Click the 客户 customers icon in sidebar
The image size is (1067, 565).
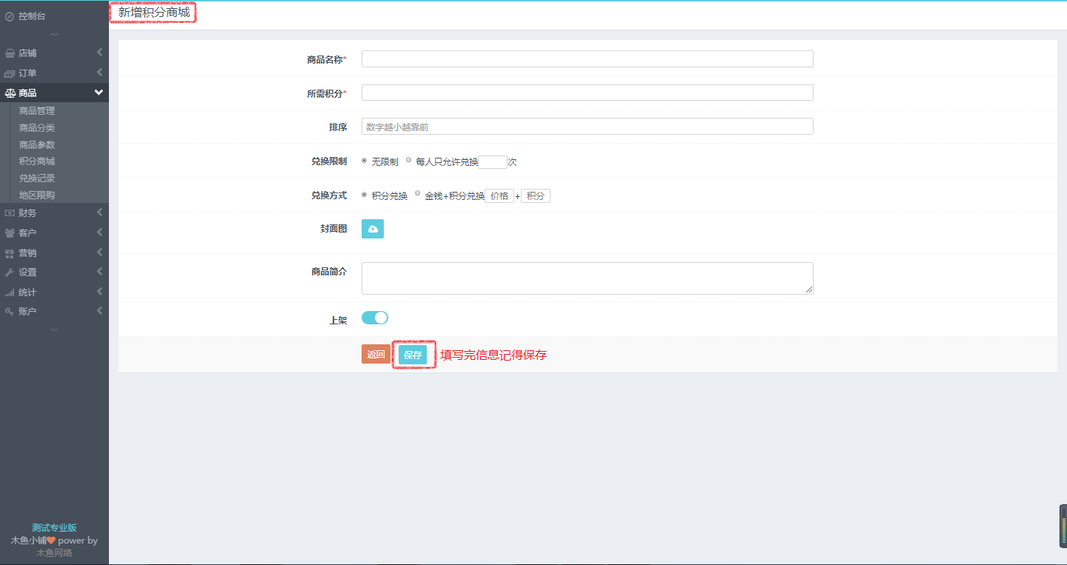point(10,233)
